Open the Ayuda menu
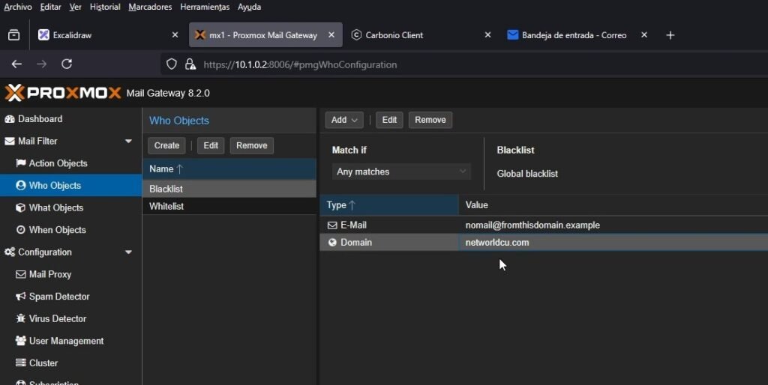The height and width of the screenshot is (385, 768). tap(249, 7)
